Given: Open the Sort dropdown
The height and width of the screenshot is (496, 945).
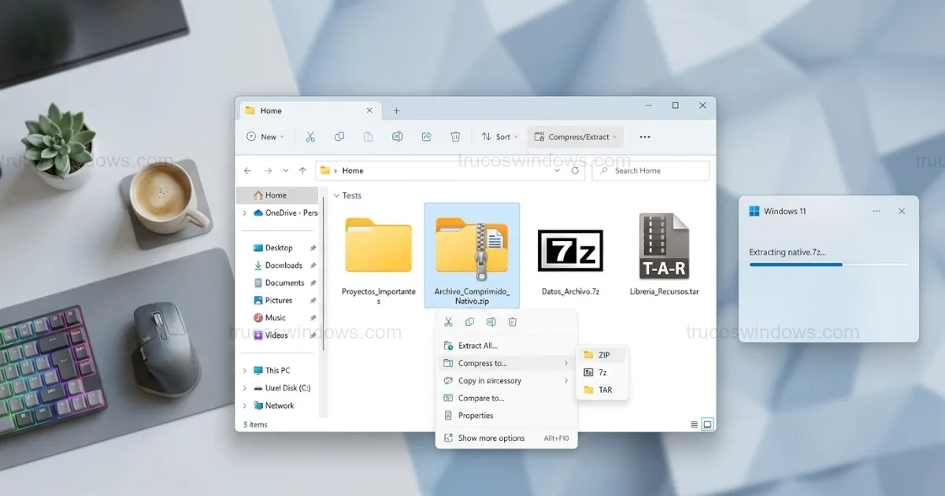Looking at the screenshot, I should tap(499, 137).
